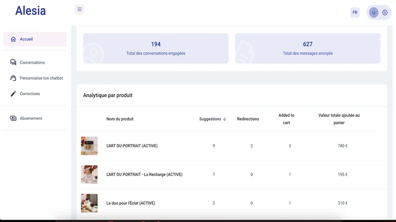
Task: Click Total des conversations engagées label
Action: click(x=156, y=53)
